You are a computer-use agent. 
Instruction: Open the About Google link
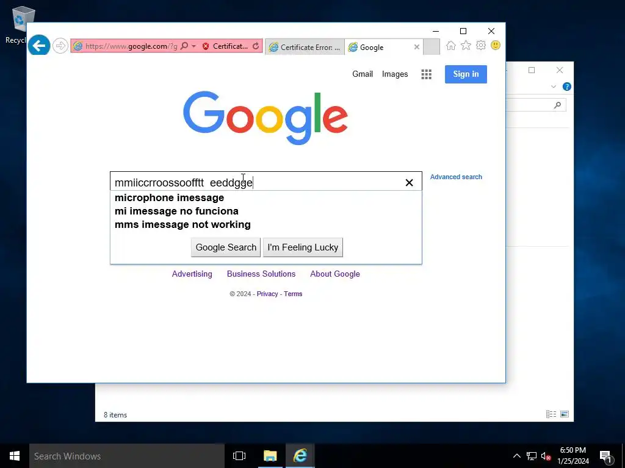click(335, 274)
